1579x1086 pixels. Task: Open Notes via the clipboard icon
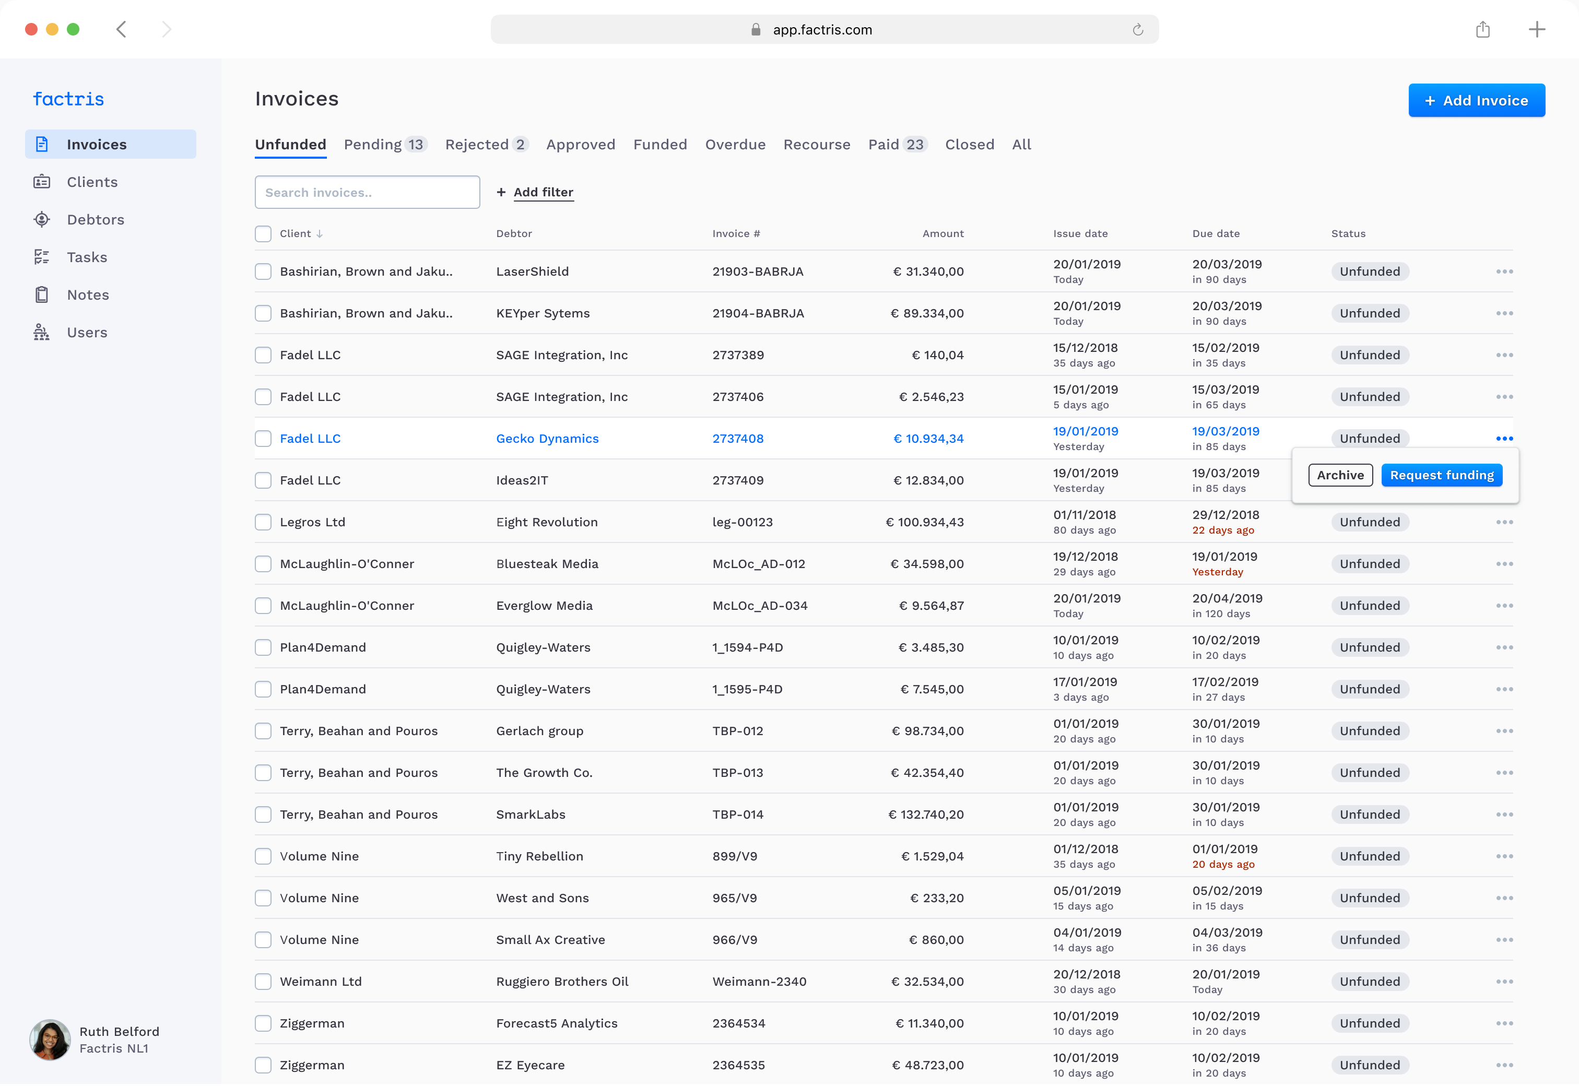tap(42, 294)
